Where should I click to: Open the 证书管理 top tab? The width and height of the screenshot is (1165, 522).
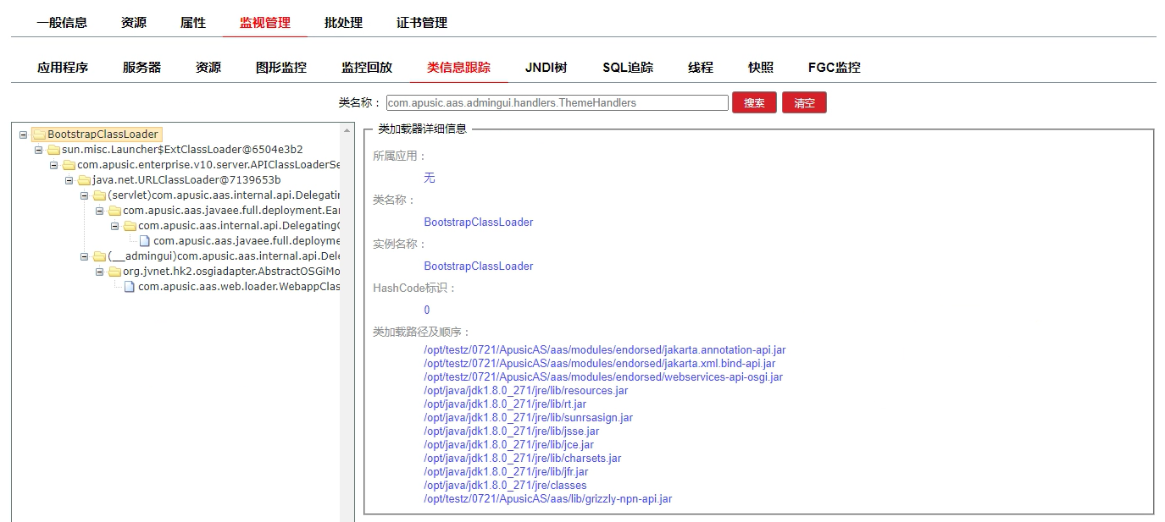422,23
